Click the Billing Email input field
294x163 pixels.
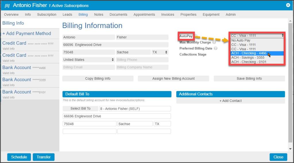[88, 67]
